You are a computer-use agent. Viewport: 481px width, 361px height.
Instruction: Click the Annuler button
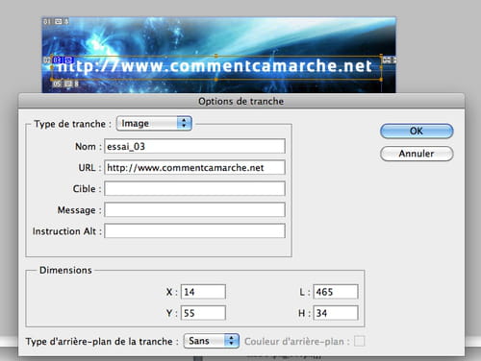point(417,154)
